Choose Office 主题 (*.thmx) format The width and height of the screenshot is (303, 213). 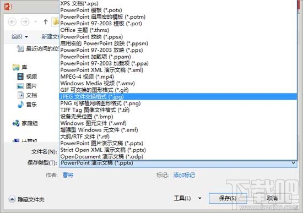[178, 30]
